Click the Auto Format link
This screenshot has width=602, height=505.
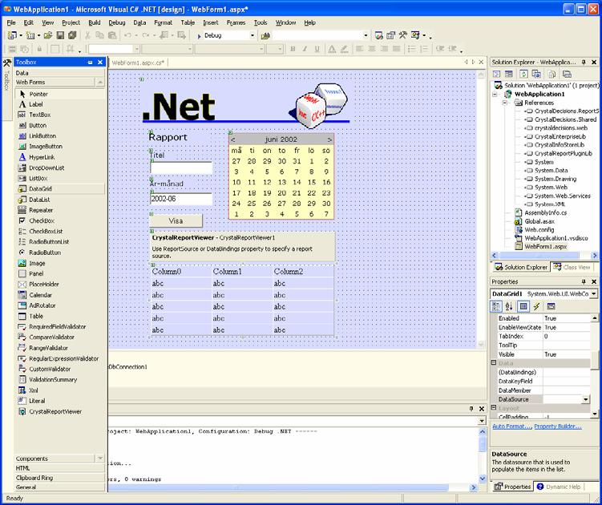tap(511, 426)
